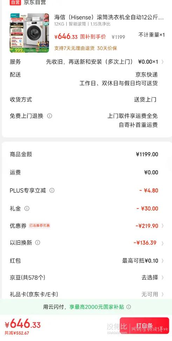Tap info icon next to 以旧换新
This screenshot has height=341, width=172.
click(x=37, y=243)
